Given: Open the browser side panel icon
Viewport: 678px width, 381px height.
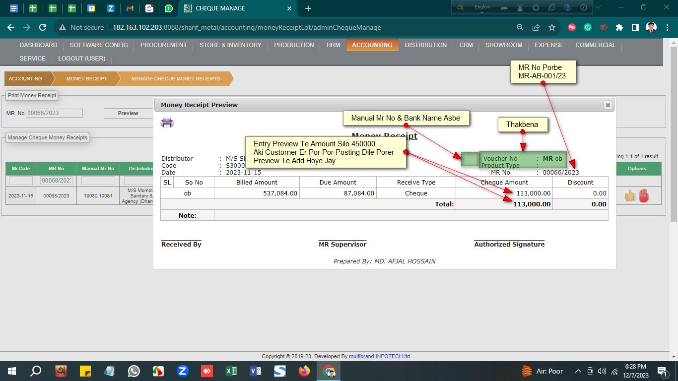Looking at the screenshot, I should click(635, 28).
